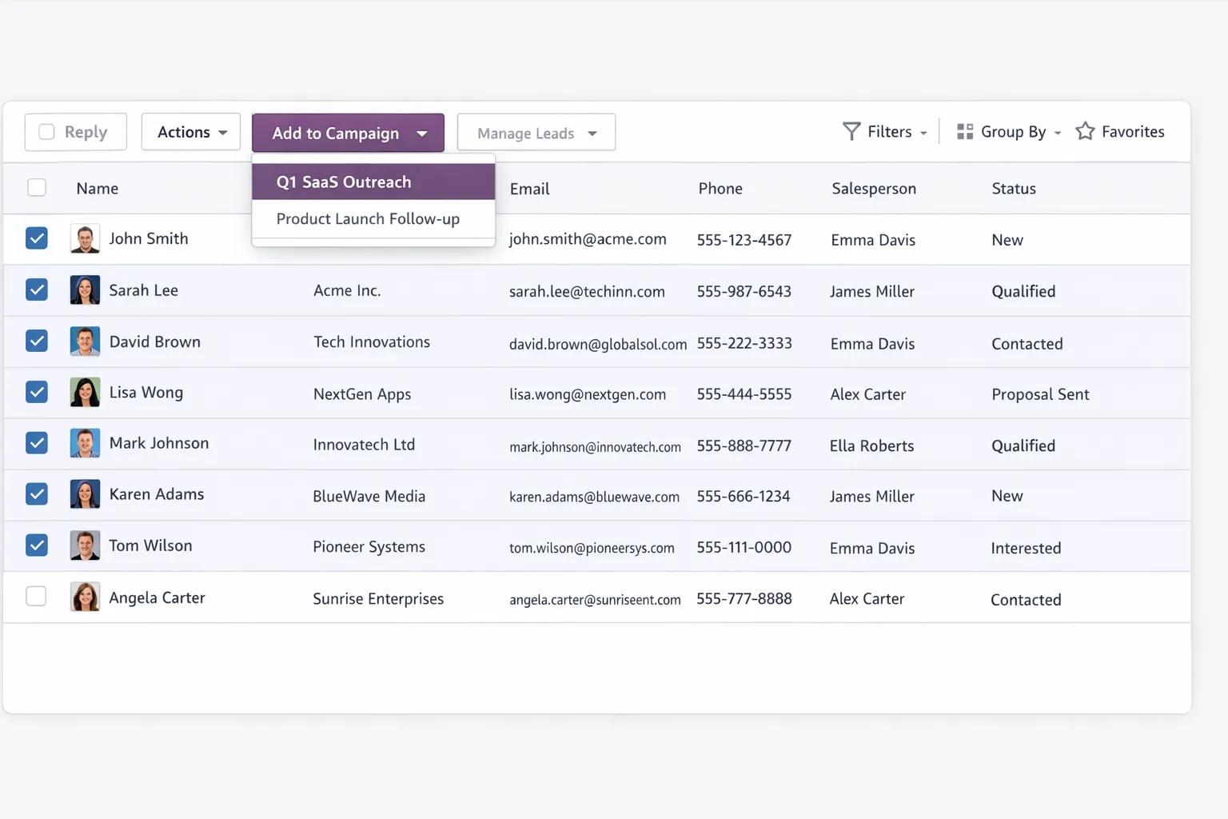This screenshot has height=819, width=1228.
Task: Open john.smith@acme.com email link
Action: coord(588,238)
